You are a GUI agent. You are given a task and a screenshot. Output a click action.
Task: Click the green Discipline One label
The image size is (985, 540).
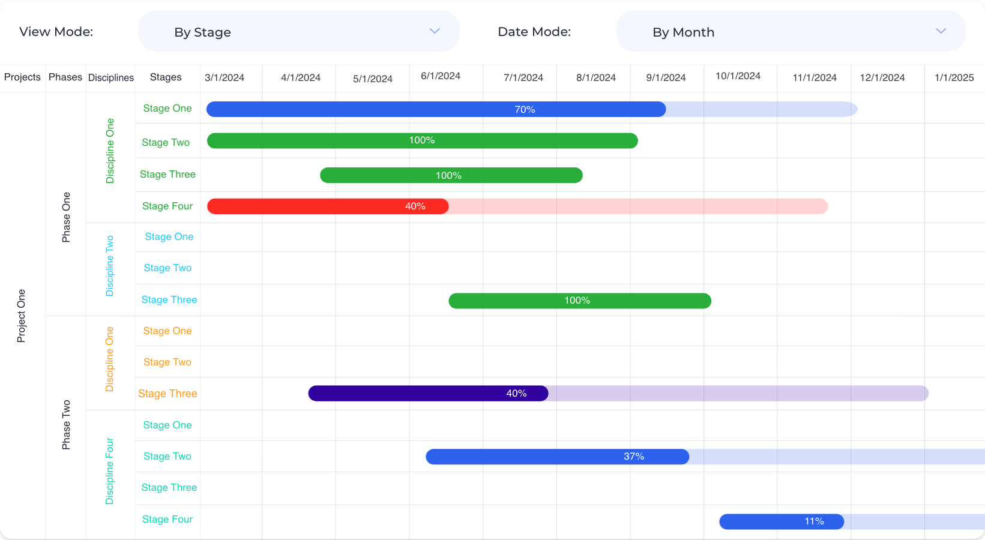110,151
